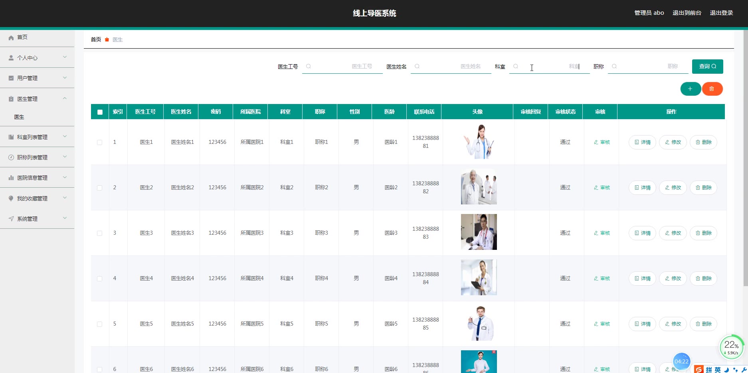The image size is (748, 373).
Task: Click 退出登录 in the top bar
Action: tap(721, 13)
